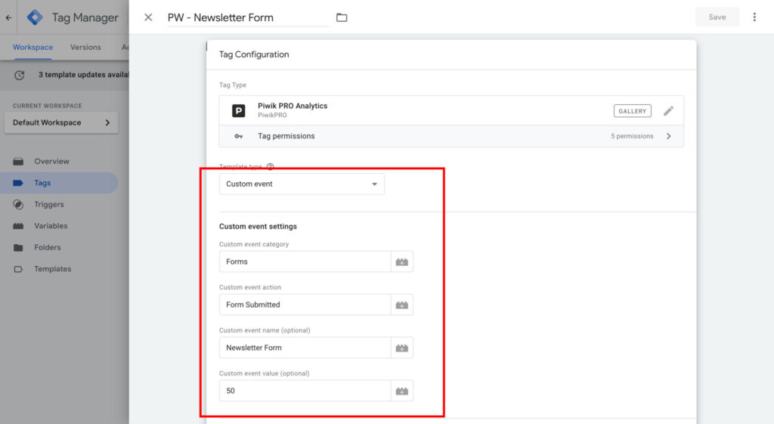
Task: Insert variable for Custom event value
Action: (402, 392)
